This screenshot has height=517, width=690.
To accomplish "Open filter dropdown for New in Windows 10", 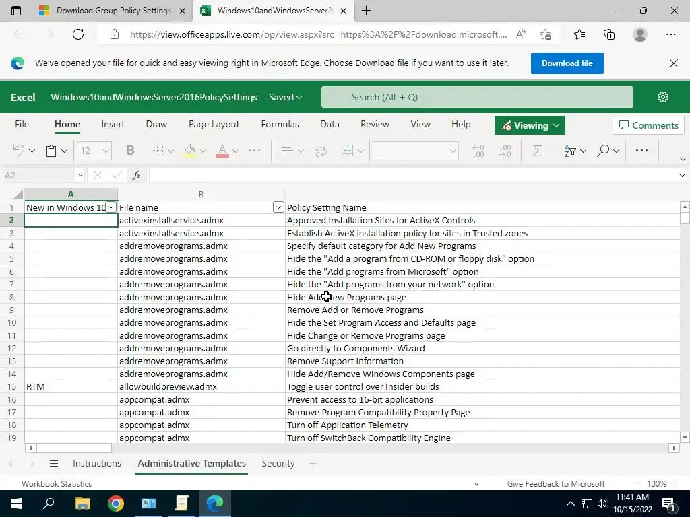I will coord(111,207).
